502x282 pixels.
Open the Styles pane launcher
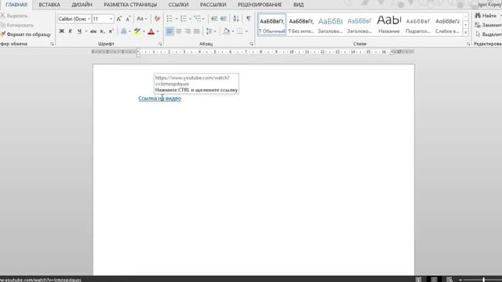tap(468, 44)
